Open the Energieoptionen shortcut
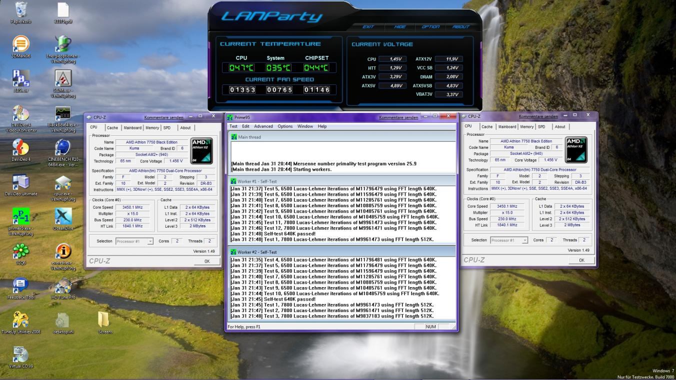Image resolution: width=676 pixels, height=380 pixels. click(63, 44)
